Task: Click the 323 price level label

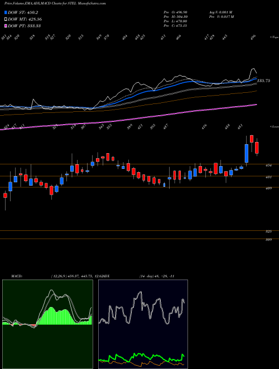Action: 268,231
